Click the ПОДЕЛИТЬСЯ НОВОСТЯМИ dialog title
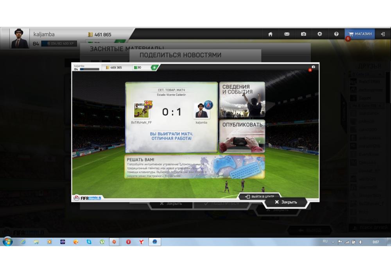391x273 pixels. [x=180, y=55]
